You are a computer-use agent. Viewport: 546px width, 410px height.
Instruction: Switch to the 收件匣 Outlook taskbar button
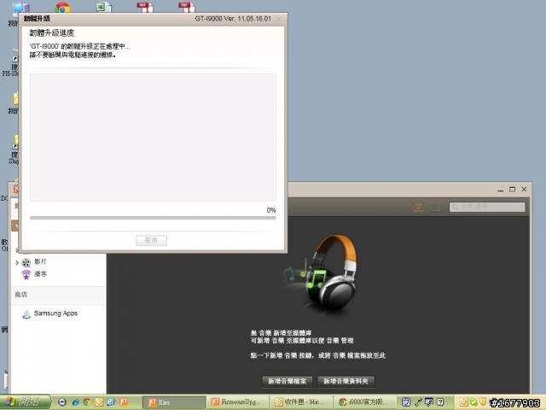click(x=301, y=402)
